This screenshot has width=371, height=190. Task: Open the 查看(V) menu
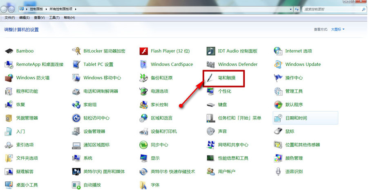click(x=39, y=18)
